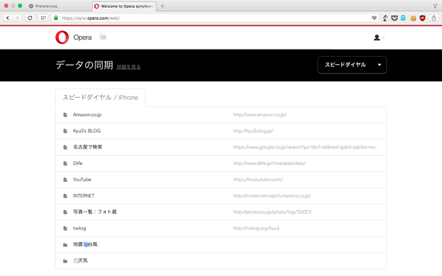Select the Welcome to Opera synchronization tab
Viewport: 442px width, 276px height.
(x=124, y=6)
